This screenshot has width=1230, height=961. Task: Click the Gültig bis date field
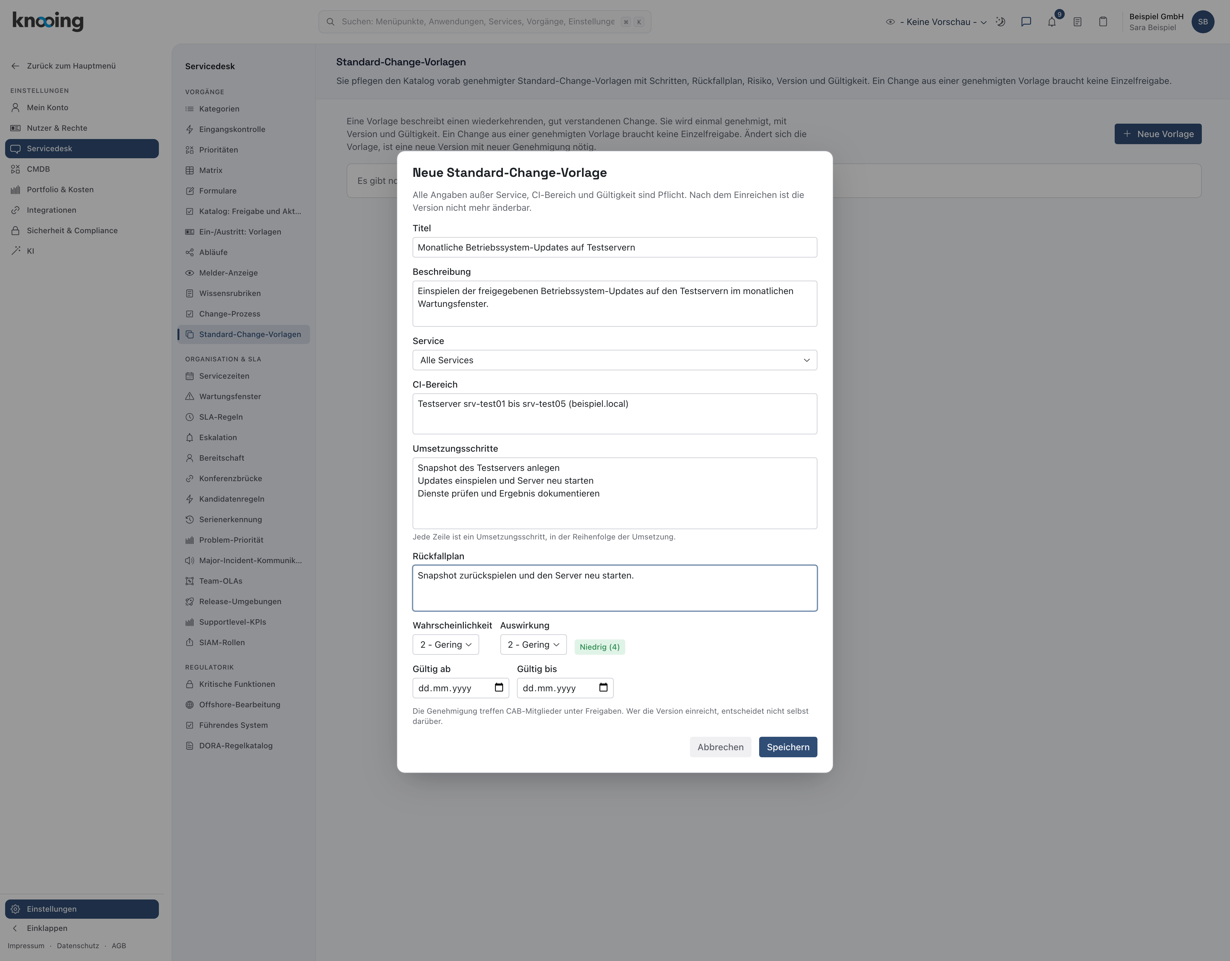coord(565,688)
